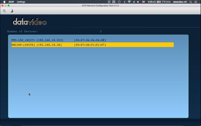Click the US flag input source icon

tap(143, 2)
